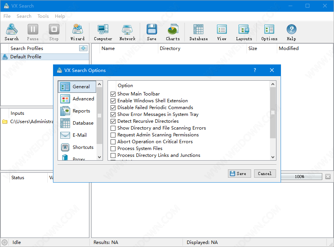This screenshot has width=334, height=247.
Task: Click category list scroll up arrow
Action: (x=99, y=84)
